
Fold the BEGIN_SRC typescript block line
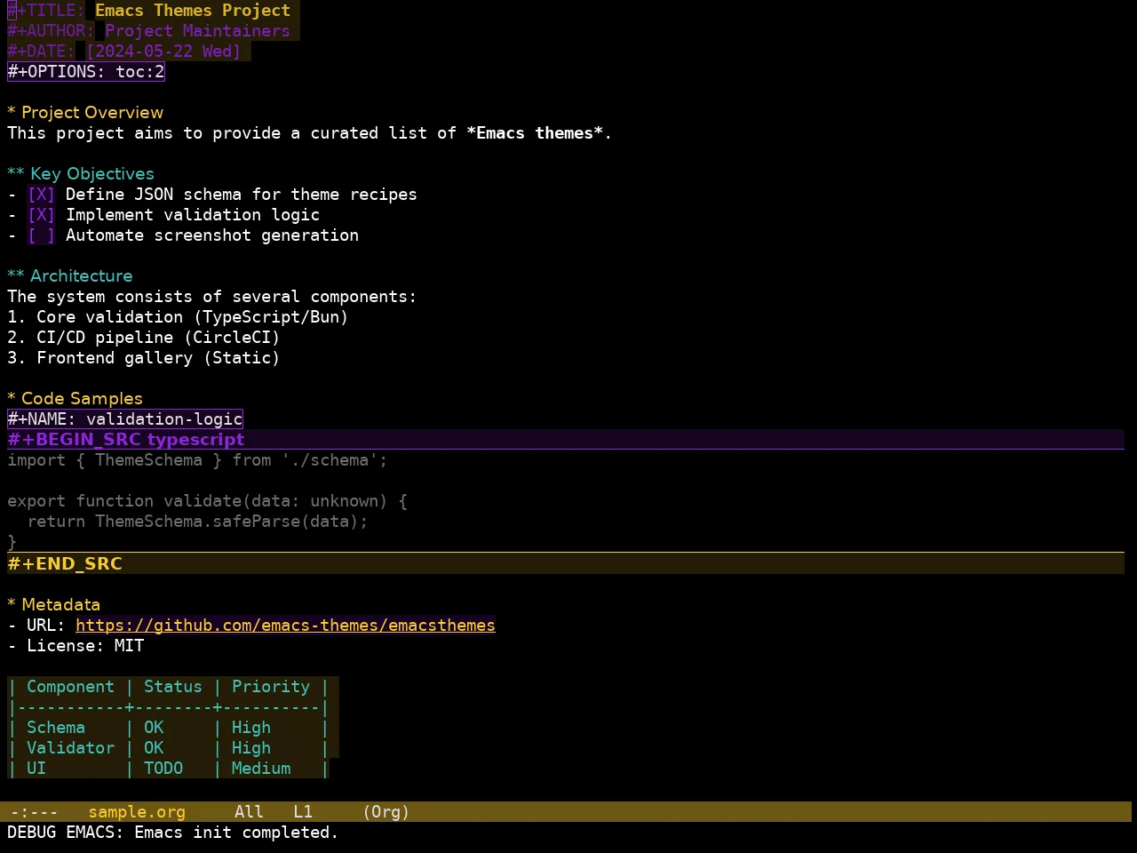coord(566,440)
